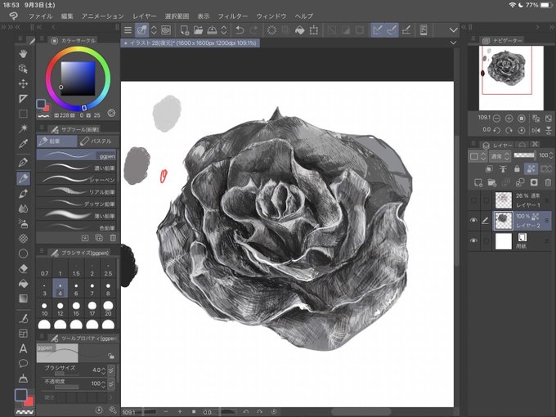Switch to the パステル sub tool tab
Screen dimensions: 556x417
(x=98, y=141)
